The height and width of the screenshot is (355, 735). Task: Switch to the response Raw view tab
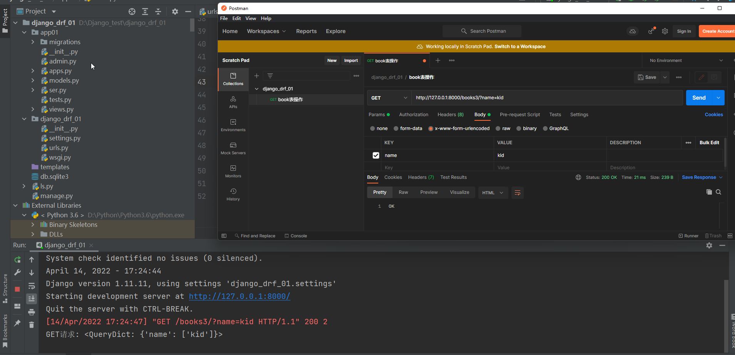pyautogui.click(x=403, y=192)
